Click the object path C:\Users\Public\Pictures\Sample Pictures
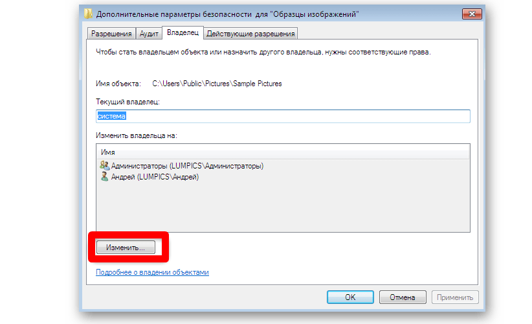 [217, 84]
